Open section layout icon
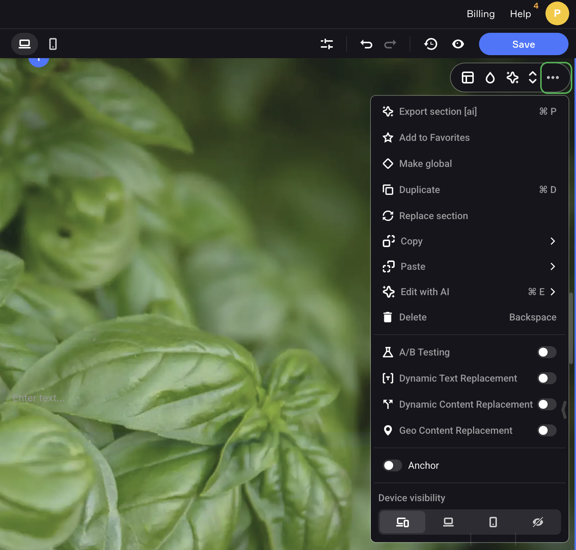The height and width of the screenshot is (550, 576). (x=467, y=78)
